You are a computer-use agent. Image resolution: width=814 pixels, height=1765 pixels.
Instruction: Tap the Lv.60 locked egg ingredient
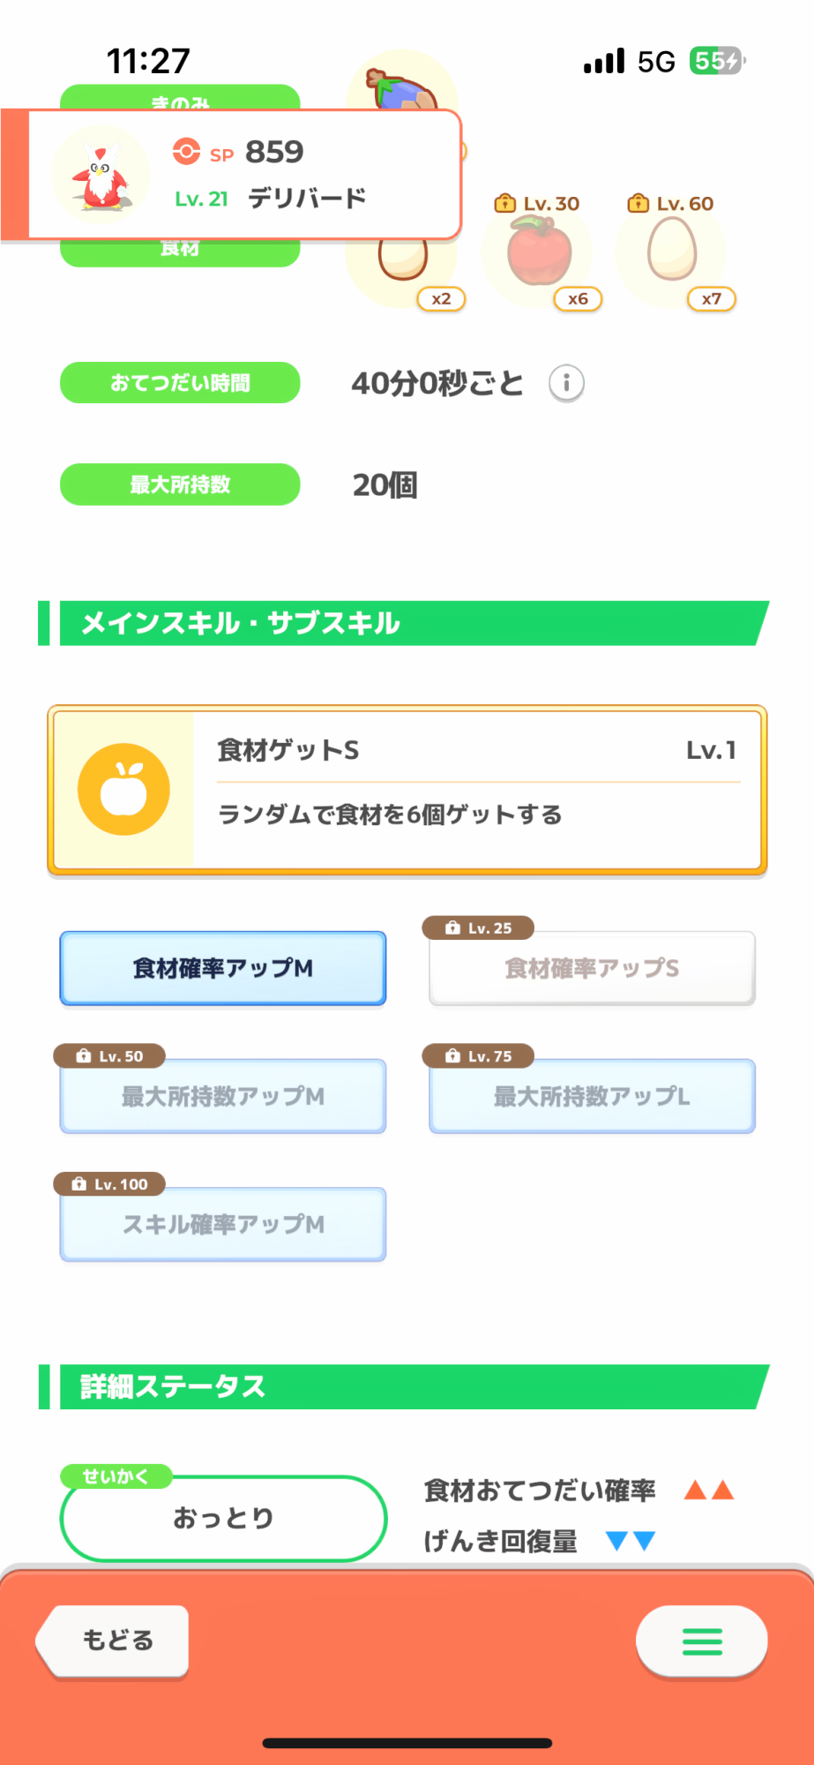pos(672,252)
